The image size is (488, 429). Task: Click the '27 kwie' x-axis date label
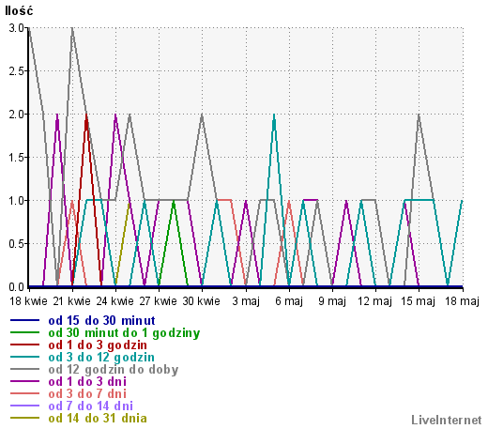click(x=159, y=301)
